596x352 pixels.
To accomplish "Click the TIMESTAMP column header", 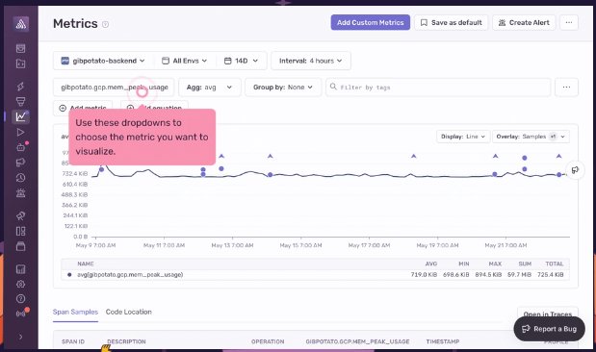I will 443,341.
